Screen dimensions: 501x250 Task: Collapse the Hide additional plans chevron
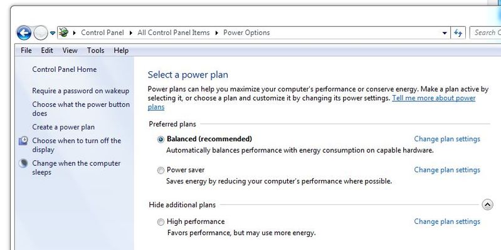pos(487,204)
